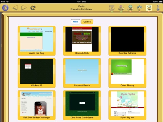Select the graduate smiley education icon
This screenshot has height=122, width=163.
(149, 8)
